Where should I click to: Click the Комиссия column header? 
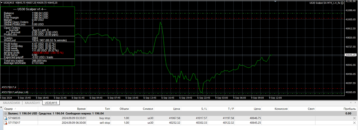click(281, 109)
